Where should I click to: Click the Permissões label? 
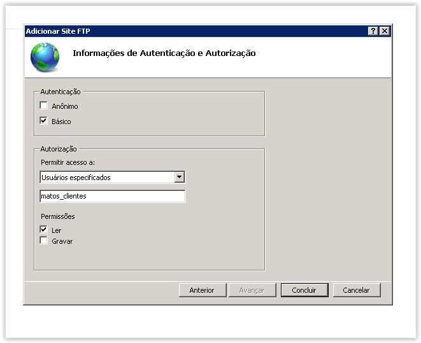[x=58, y=216]
